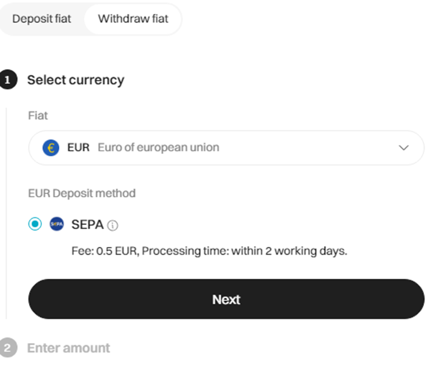Switch to the Withdraw fiat tab
Viewport: 433px width, 365px height.
[x=133, y=19]
